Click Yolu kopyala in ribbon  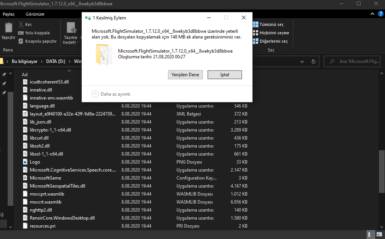34,33
